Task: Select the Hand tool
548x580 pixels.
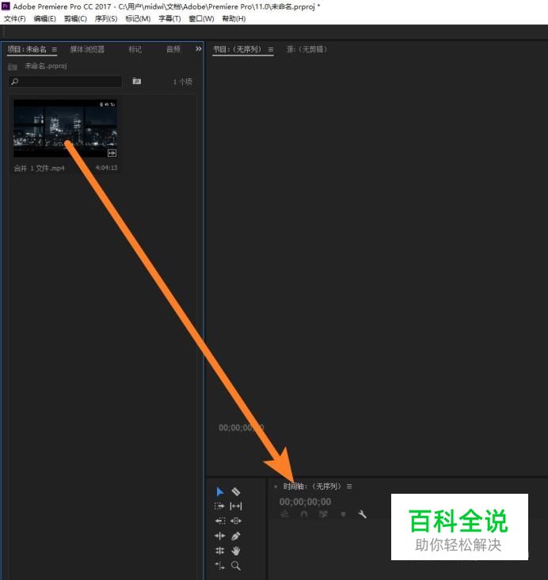Action: click(236, 551)
